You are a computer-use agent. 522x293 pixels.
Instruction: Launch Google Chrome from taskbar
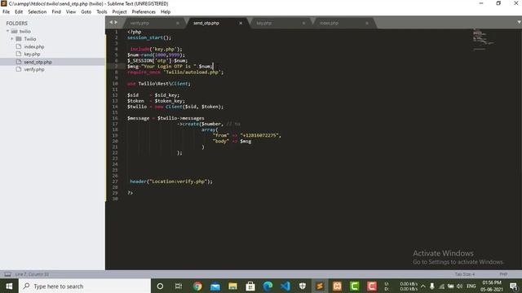(x=197, y=286)
